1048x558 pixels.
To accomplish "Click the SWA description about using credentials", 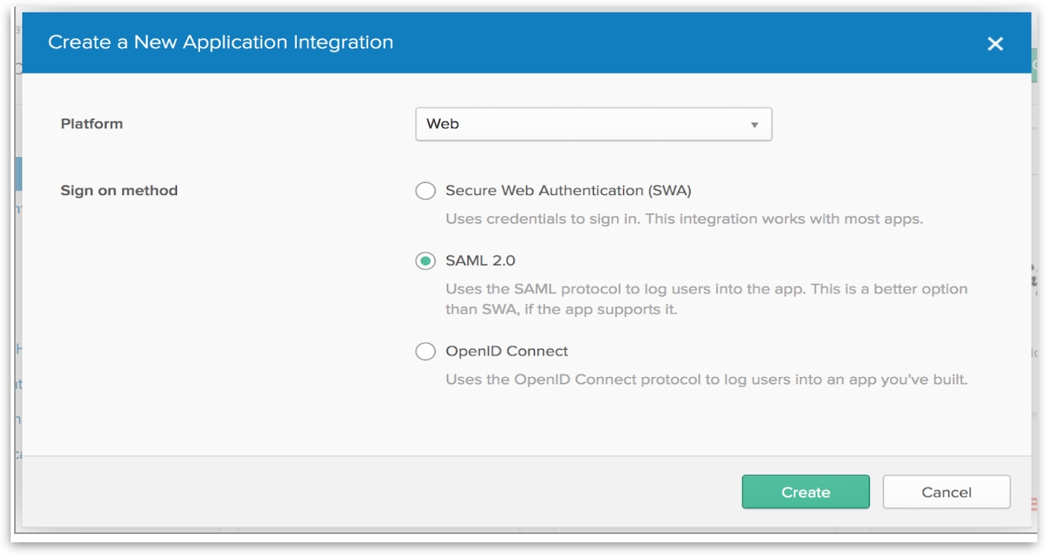I will click(683, 220).
